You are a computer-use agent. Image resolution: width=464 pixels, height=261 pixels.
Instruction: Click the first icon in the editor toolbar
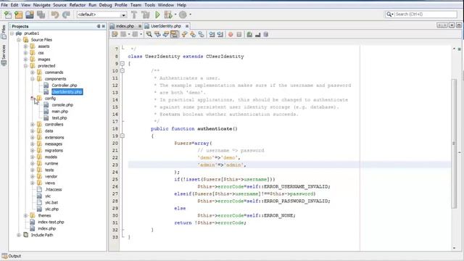[x=115, y=34]
